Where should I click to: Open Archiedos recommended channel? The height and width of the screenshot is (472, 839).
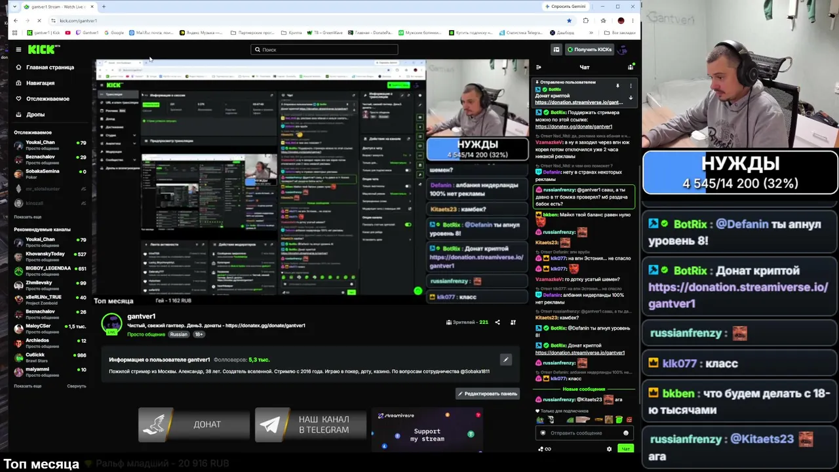[x=50, y=343]
